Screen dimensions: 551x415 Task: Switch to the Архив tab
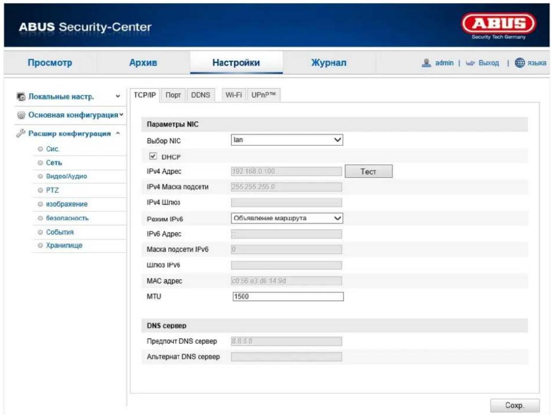pos(143,63)
